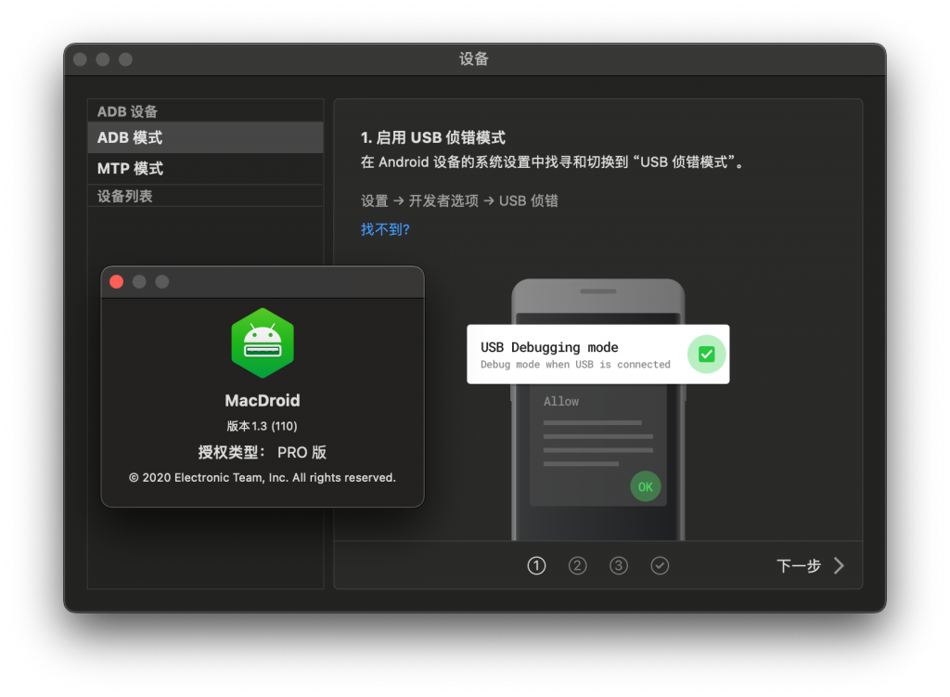The width and height of the screenshot is (950, 697).
Task: Jump to the final checkmark step indicator
Action: click(x=660, y=565)
